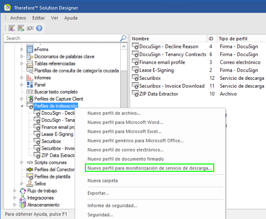Click the language translation toolbar icon

coord(30,28)
